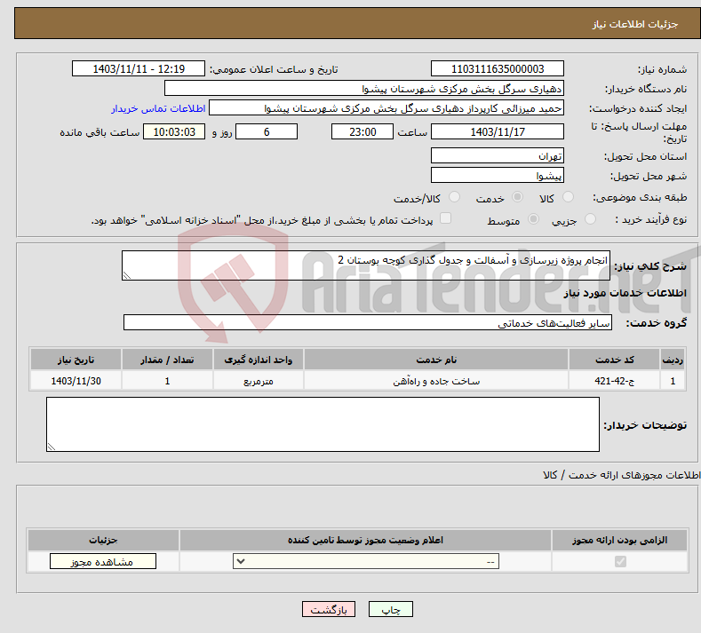Screen dimensions: 701x633
Task: Click the remaining days field showing 6
Action: (x=267, y=131)
